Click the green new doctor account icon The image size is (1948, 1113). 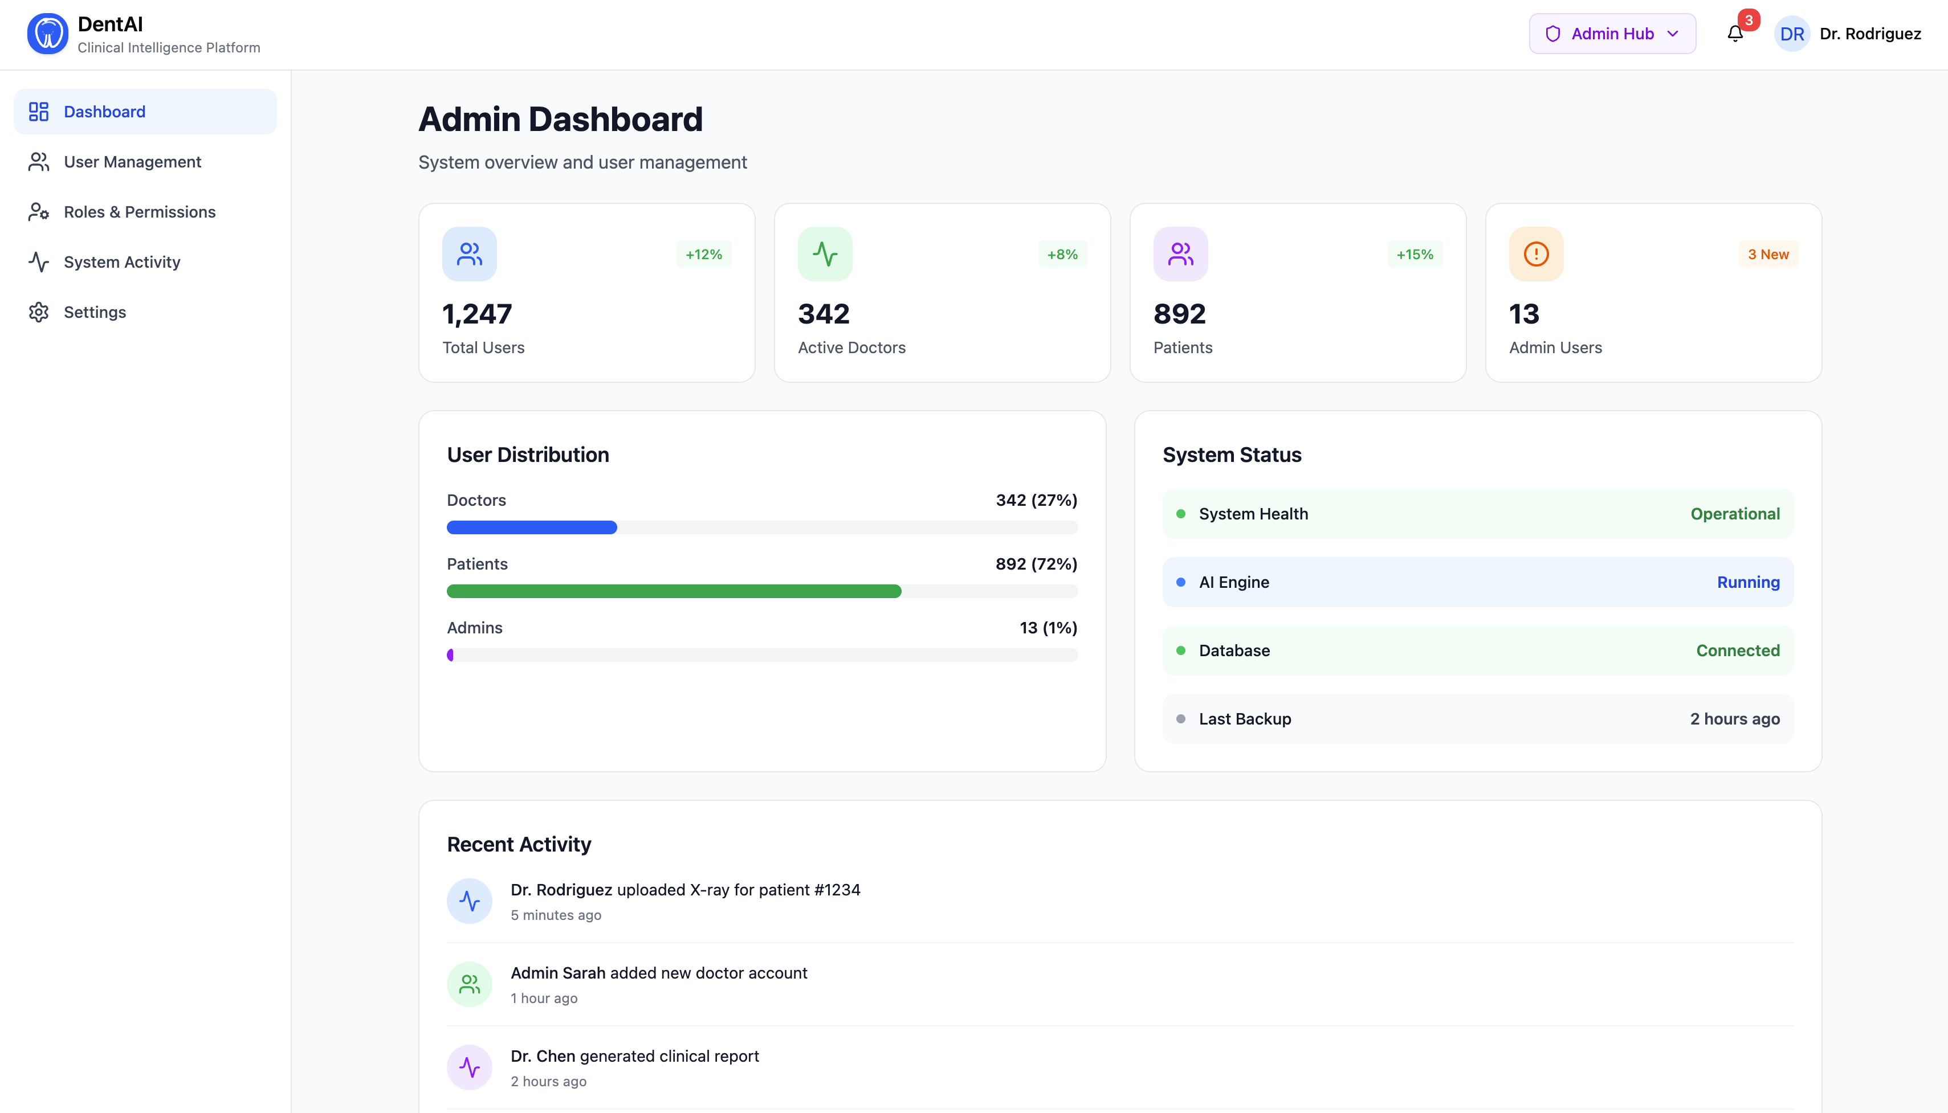[469, 985]
